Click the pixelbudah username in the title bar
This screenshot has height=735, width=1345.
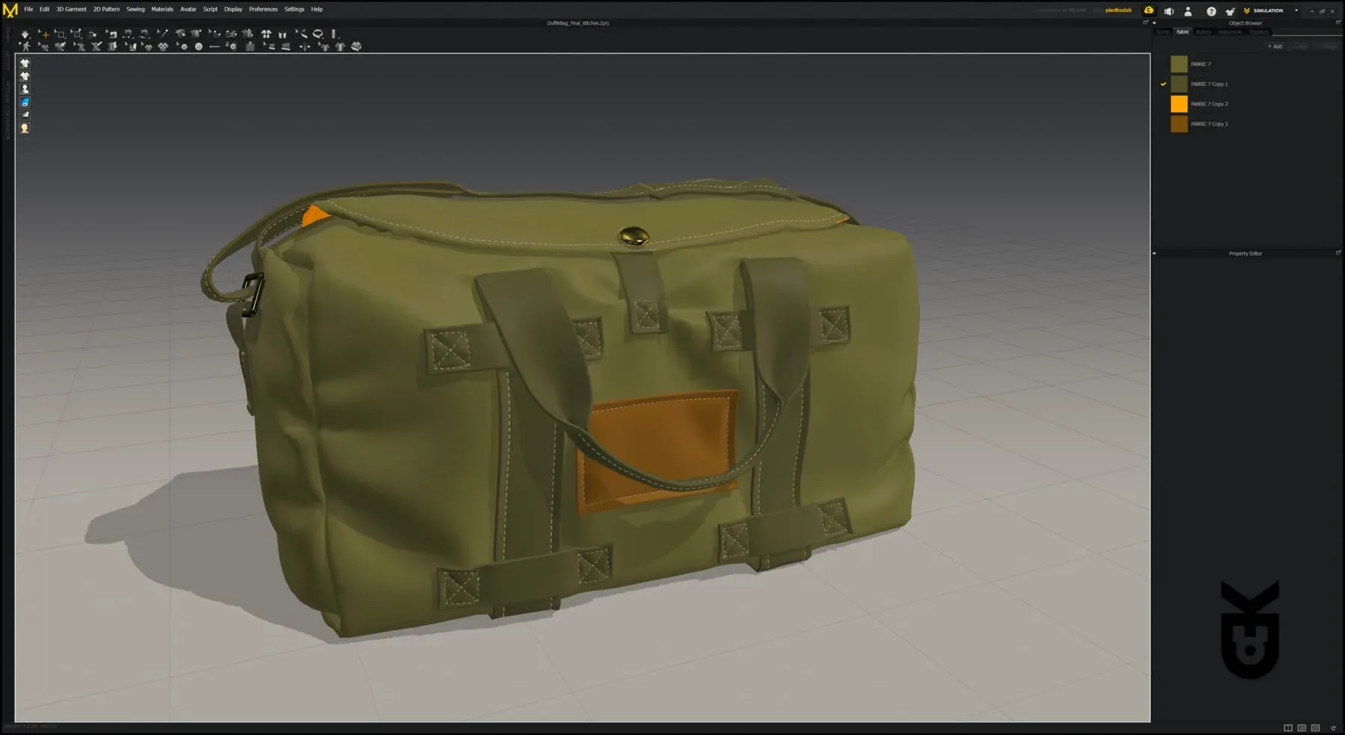1117,10
